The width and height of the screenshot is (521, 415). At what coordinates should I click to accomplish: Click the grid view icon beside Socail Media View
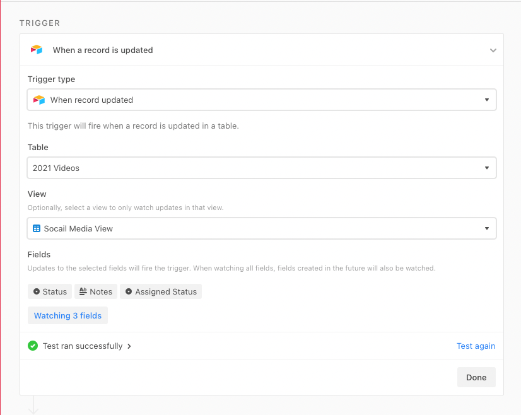[37, 228]
